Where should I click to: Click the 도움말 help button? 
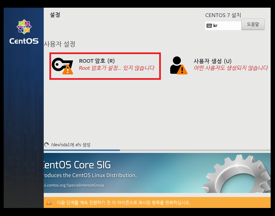tap(253, 24)
